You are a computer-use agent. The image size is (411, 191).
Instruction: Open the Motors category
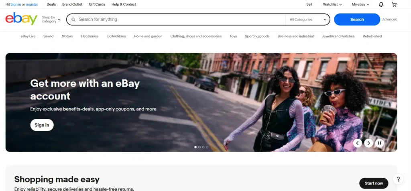(67, 36)
